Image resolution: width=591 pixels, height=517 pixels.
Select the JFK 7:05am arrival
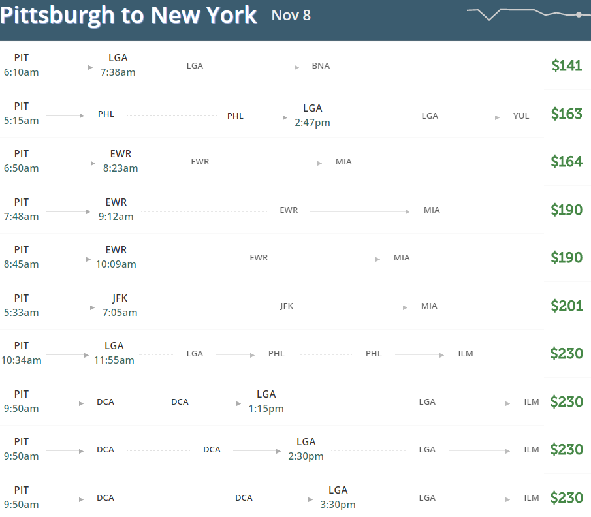120,305
